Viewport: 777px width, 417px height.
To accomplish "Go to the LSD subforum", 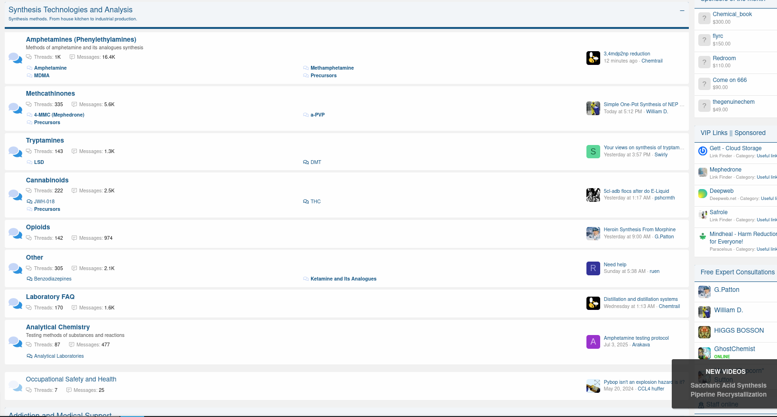I will pos(39,162).
